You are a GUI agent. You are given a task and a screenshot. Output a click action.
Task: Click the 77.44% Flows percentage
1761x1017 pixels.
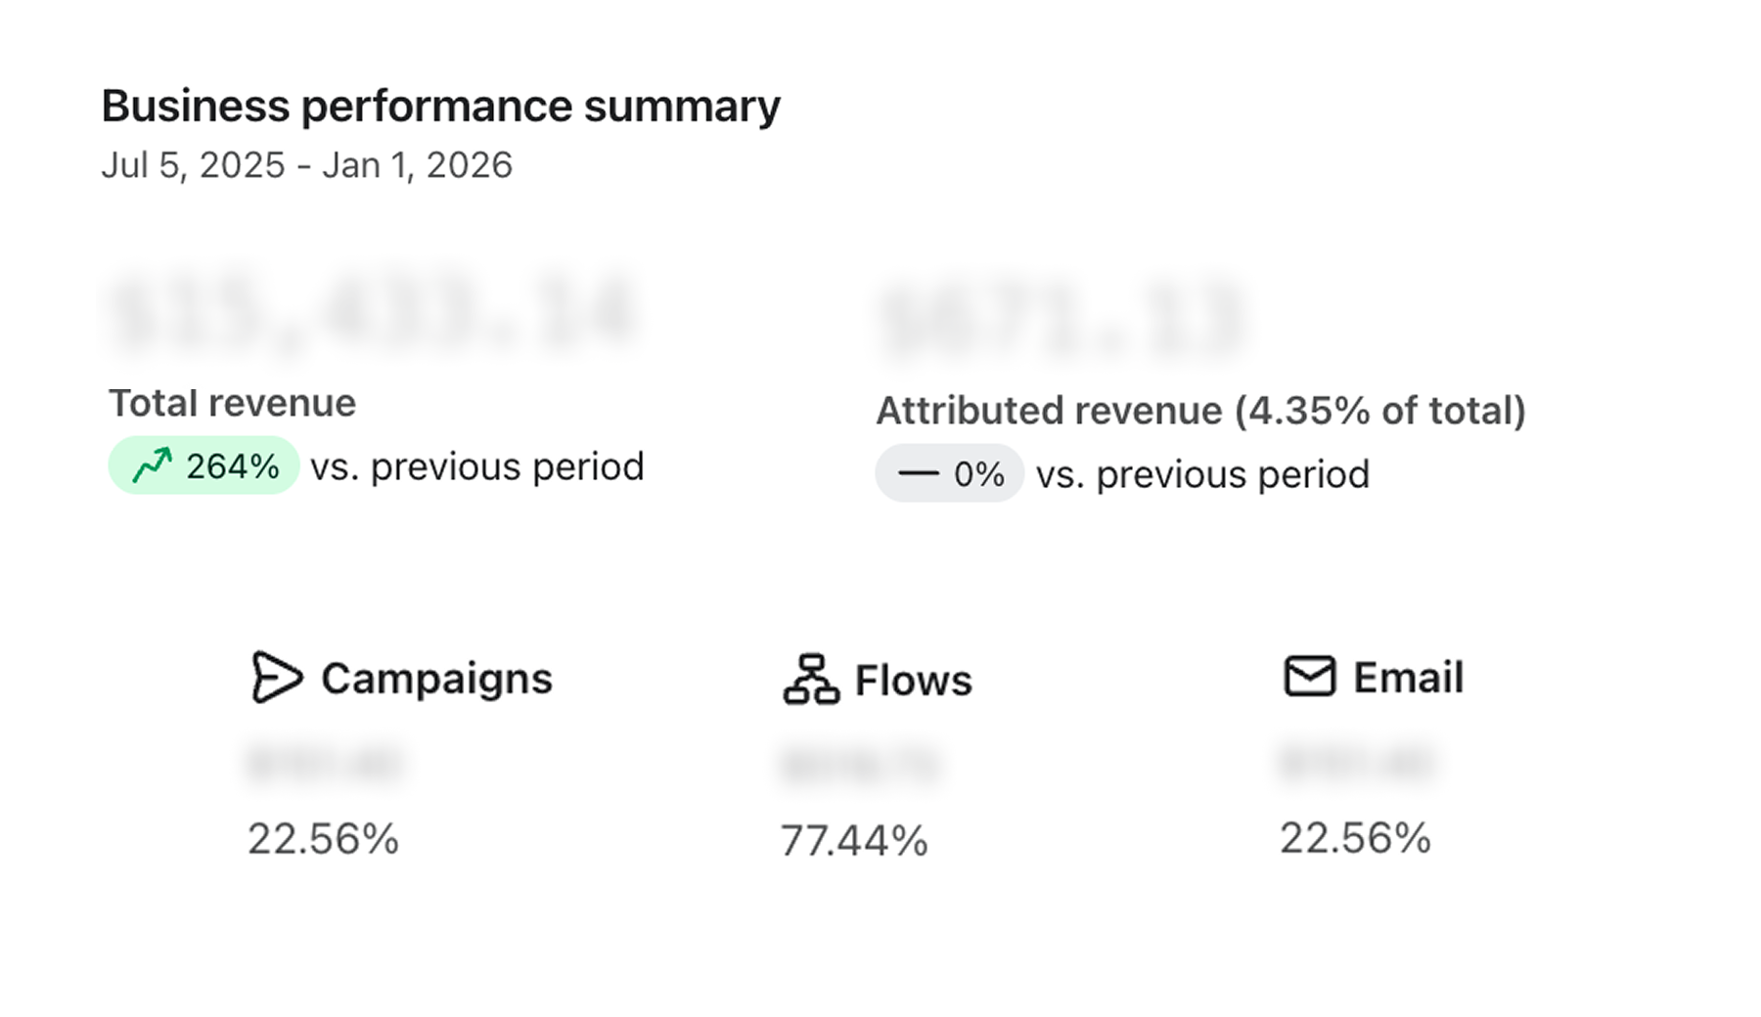[854, 841]
